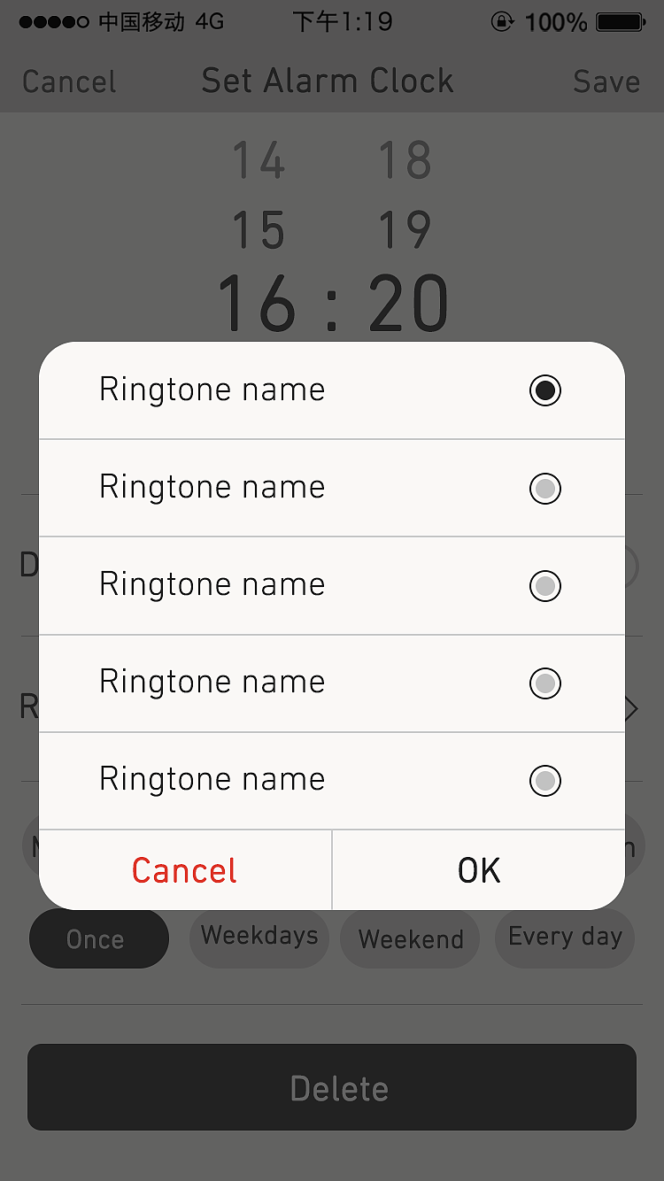This screenshot has height=1181, width=664.
Task: Select the second ringtone's radio button
Action: click(x=544, y=488)
